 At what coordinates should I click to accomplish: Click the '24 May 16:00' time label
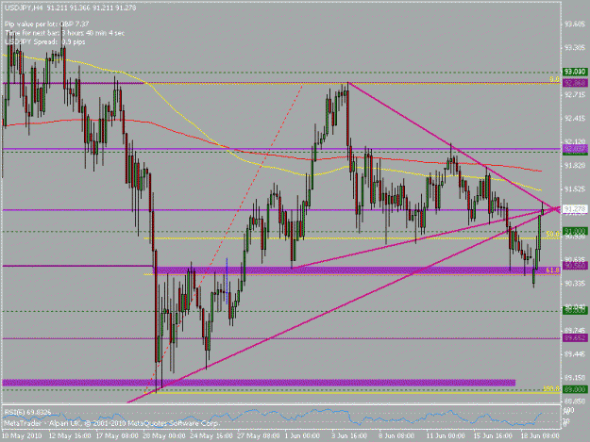click(211, 435)
